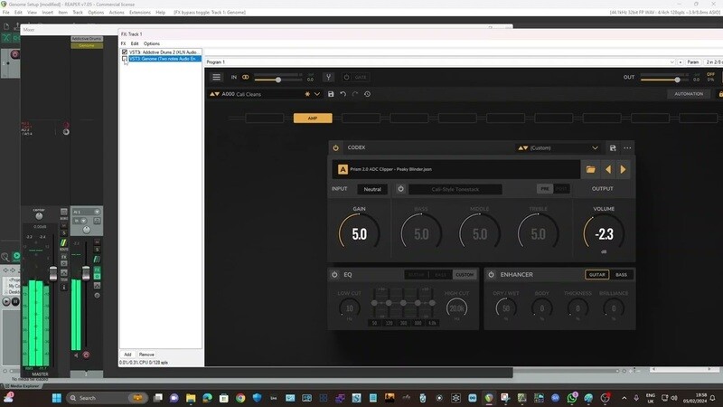Toggle the Cali-Style Tonestack power button
The image size is (723, 407).
coord(400,189)
